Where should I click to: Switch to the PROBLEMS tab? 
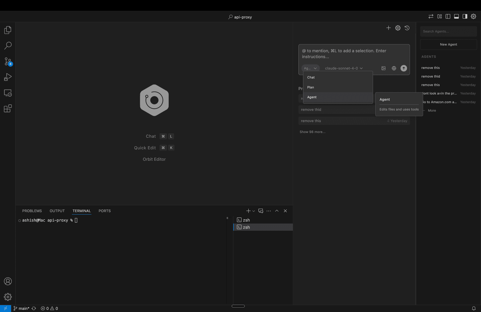[32, 211]
